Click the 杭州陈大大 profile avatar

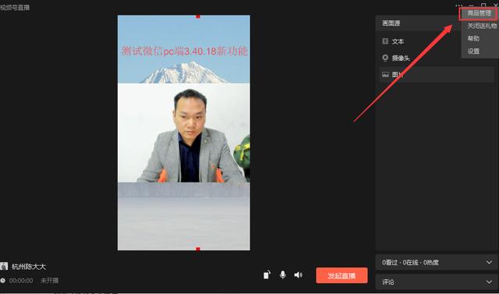4,267
